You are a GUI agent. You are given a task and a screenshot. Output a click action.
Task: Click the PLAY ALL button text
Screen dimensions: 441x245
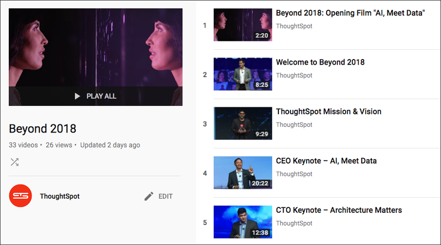point(101,97)
